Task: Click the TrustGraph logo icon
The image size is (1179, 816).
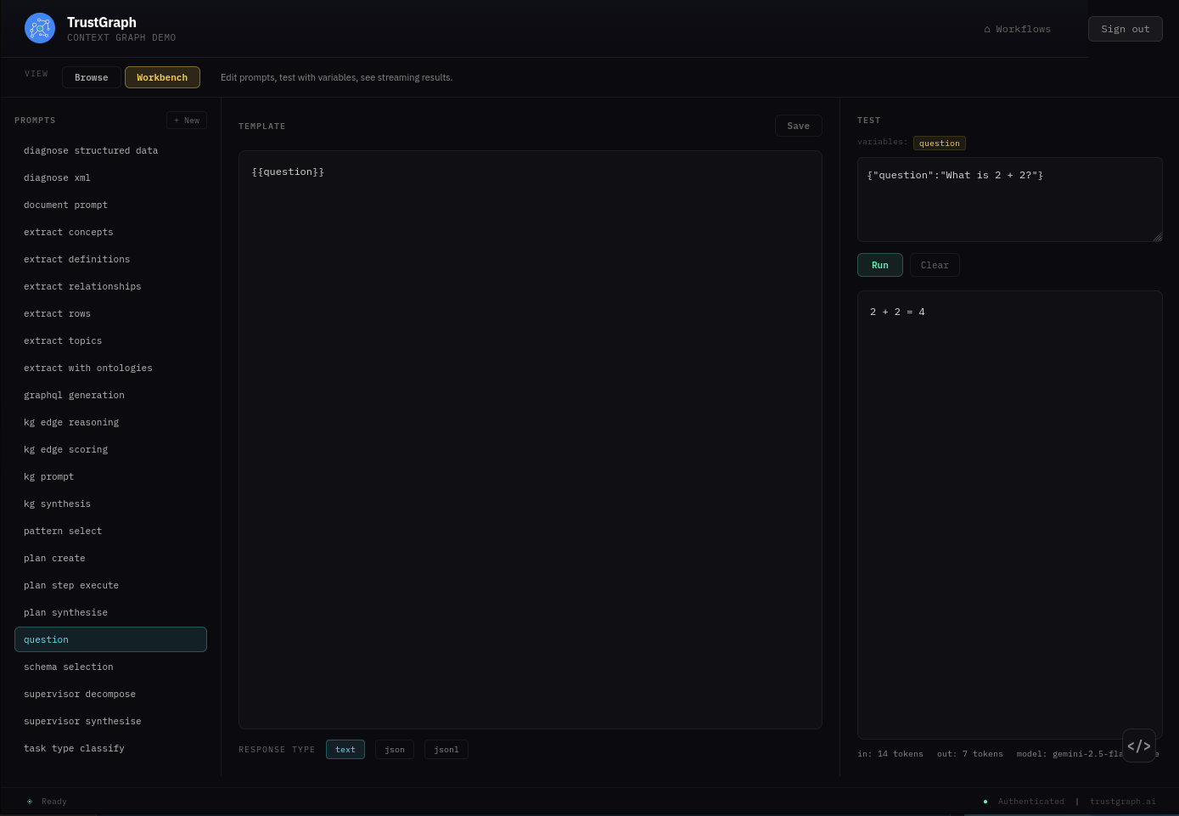Action: 40,29
